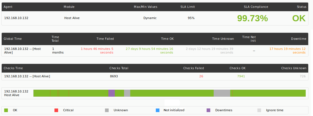Image resolution: width=313 pixels, height=116 pixels.
Task: Click the green OK status indicator
Action: tap(299, 18)
